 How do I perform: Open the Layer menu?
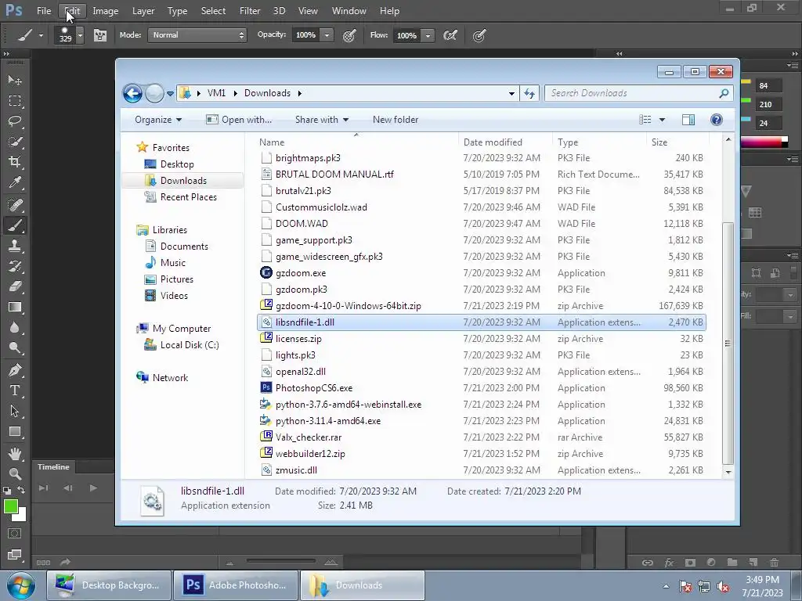click(143, 11)
